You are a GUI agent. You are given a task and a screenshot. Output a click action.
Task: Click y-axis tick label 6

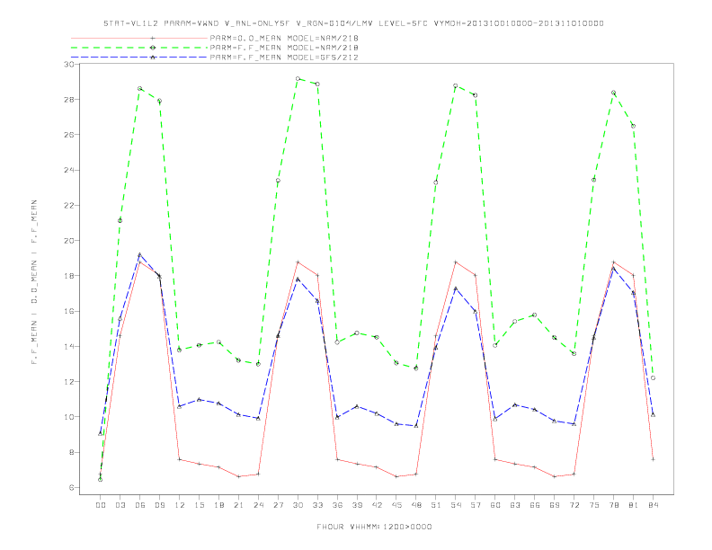click(72, 487)
